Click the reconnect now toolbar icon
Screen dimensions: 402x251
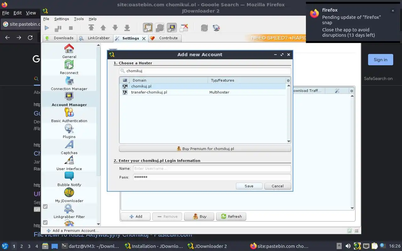(x=204, y=28)
